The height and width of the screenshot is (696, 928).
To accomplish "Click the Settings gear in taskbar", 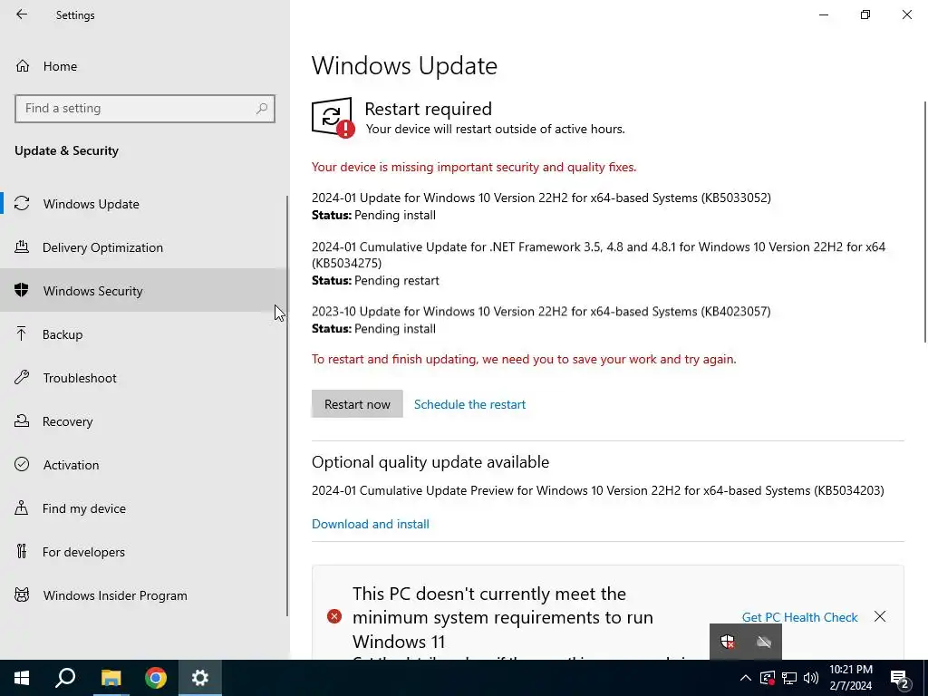I will (x=200, y=678).
